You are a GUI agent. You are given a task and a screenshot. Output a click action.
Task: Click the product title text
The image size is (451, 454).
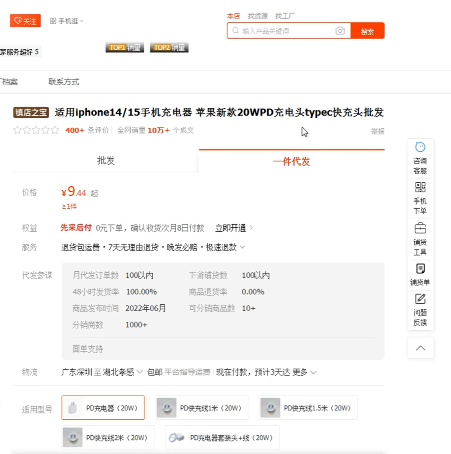pyautogui.click(x=219, y=112)
